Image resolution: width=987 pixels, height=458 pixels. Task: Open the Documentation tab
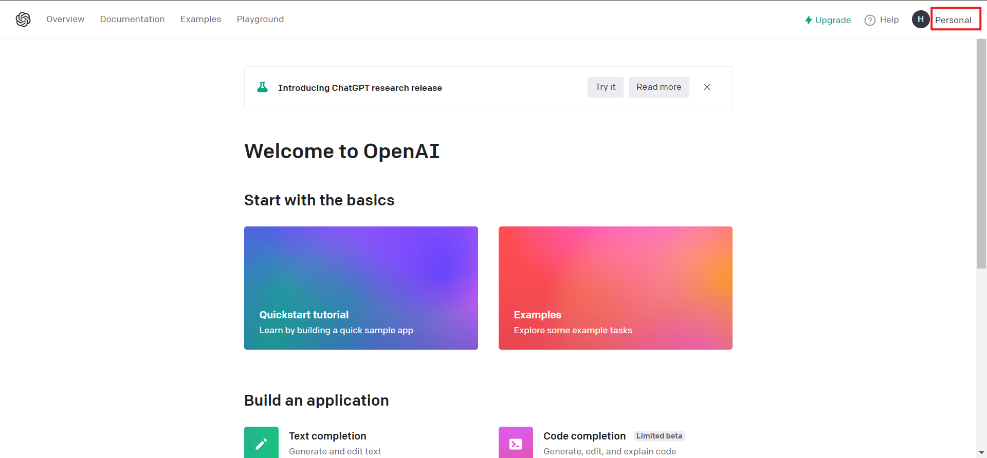(x=132, y=20)
